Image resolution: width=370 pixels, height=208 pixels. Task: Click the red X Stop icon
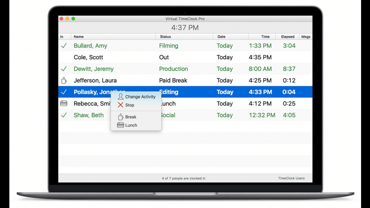(x=121, y=105)
